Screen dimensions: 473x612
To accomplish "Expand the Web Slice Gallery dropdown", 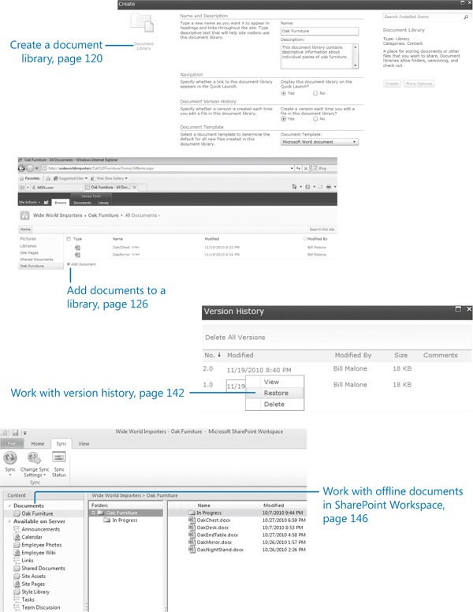I will click(126, 178).
